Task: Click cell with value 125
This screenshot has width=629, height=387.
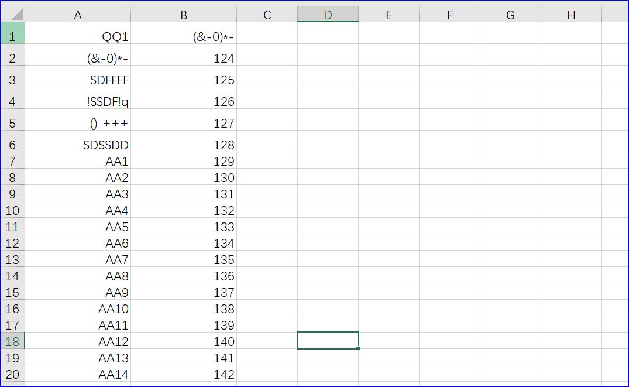Action: 184,76
